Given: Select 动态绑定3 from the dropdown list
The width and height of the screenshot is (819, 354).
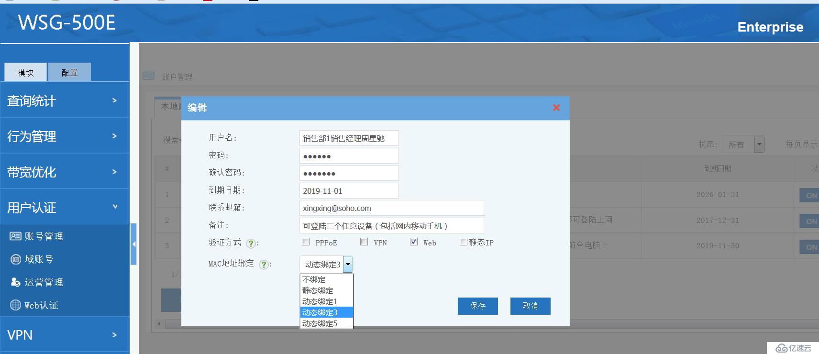Looking at the screenshot, I should (326, 312).
